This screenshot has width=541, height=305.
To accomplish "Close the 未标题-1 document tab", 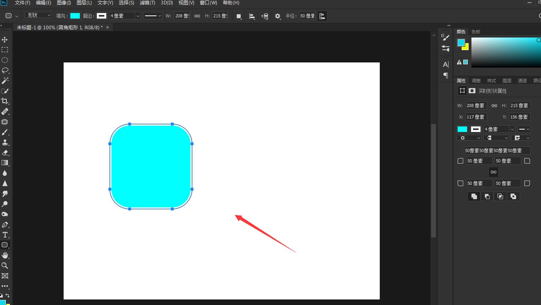I will [107, 27].
